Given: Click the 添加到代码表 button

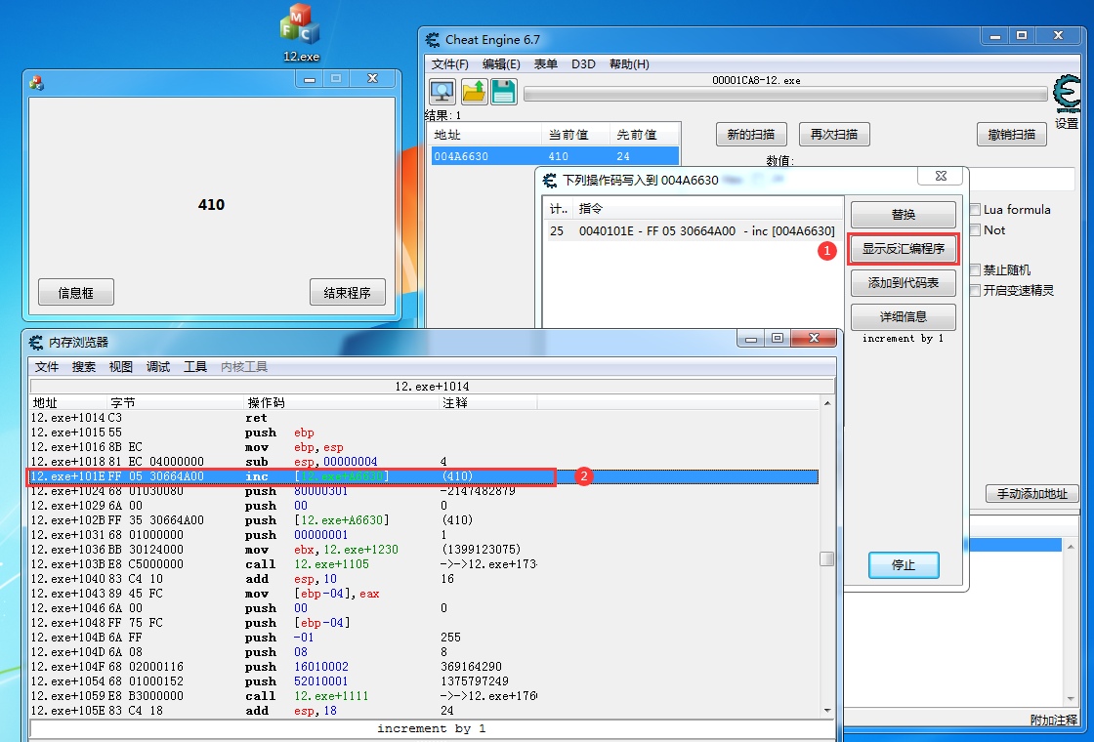Looking at the screenshot, I should pos(904,282).
